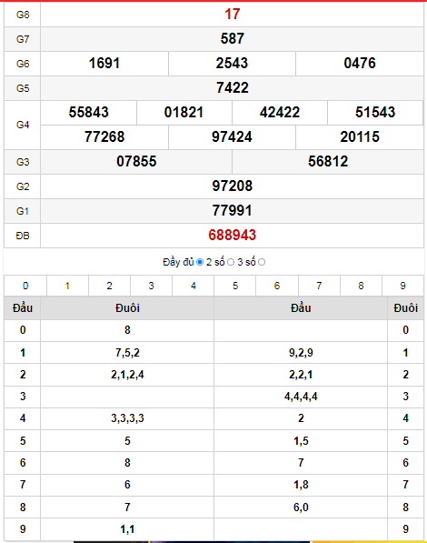Click G4 number 01821

184,112
